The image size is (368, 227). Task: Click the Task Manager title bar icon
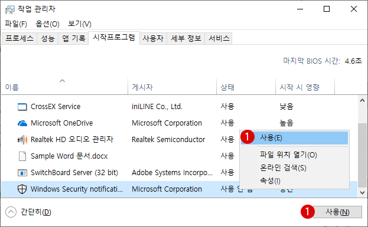click(9, 9)
